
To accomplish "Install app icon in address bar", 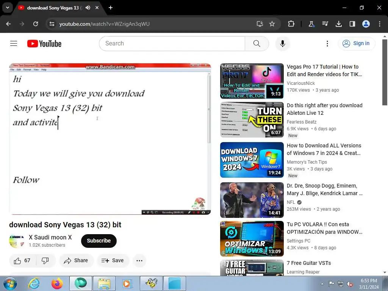I will 260,24.
